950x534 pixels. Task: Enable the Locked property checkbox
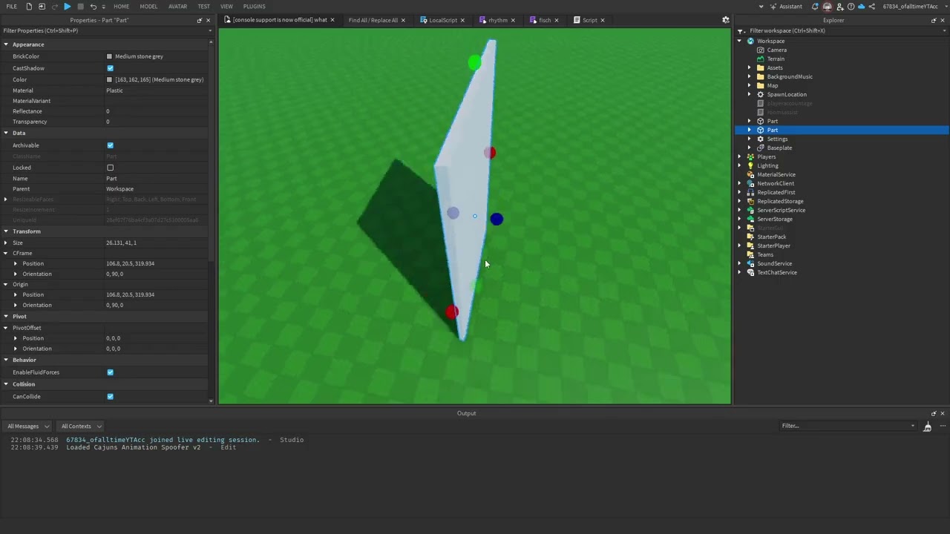110,168
